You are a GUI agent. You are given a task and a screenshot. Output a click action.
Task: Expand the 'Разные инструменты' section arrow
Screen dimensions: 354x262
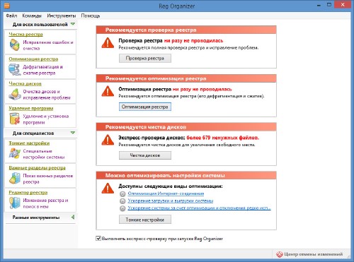point(73,217)
